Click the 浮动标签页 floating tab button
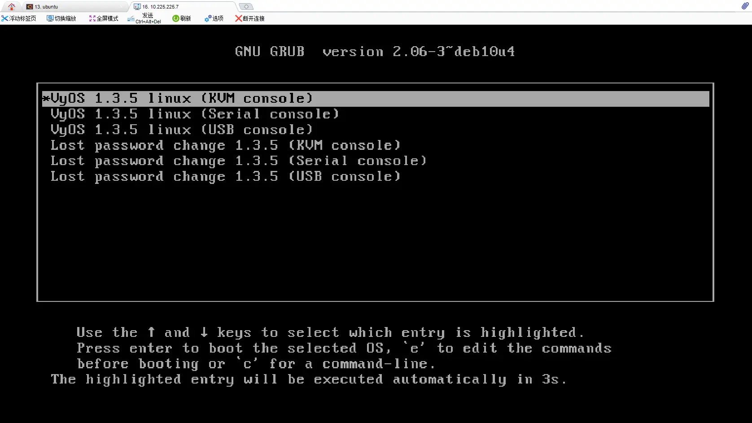This screenshot has height=423, width=752. [19, 18]
